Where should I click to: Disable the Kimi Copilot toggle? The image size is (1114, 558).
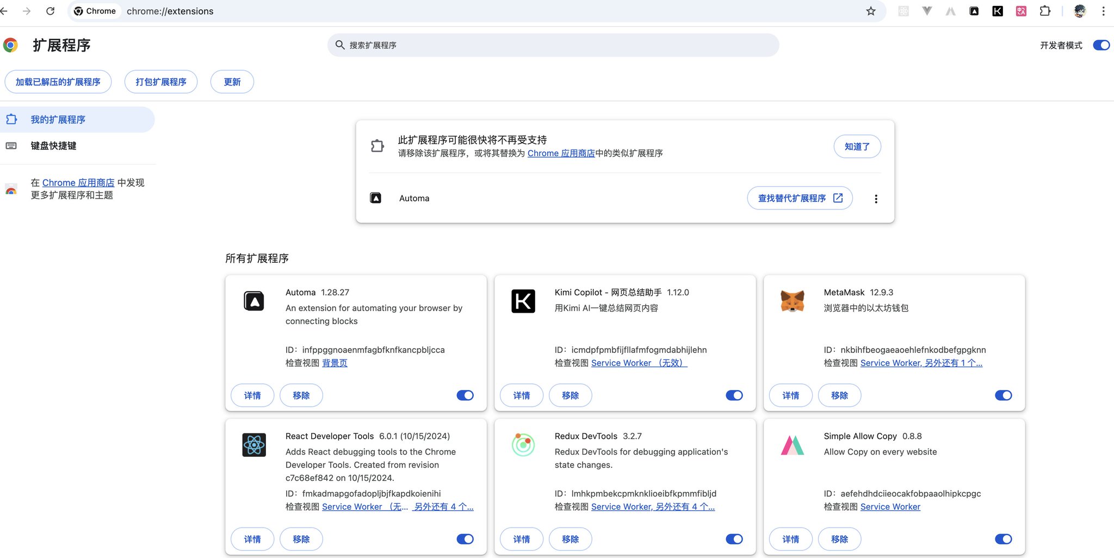pyautogui.click(x=734, y=395)
